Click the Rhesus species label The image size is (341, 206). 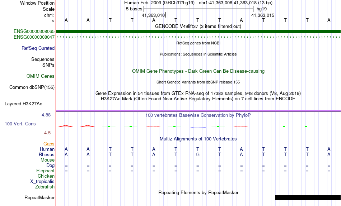click(47, 155)
